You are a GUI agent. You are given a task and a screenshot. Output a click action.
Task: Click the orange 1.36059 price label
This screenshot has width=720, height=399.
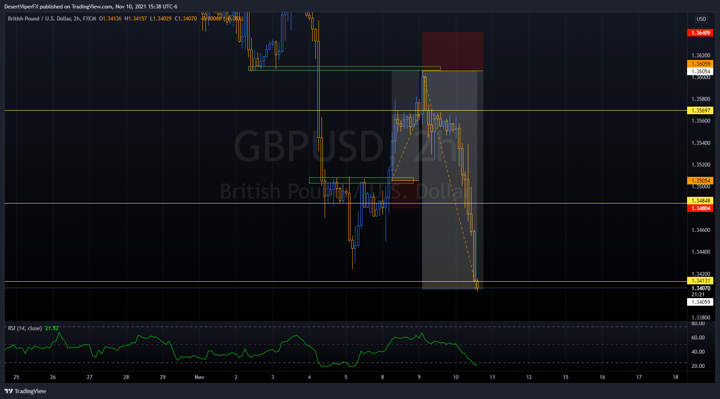(x=700, y=64)
